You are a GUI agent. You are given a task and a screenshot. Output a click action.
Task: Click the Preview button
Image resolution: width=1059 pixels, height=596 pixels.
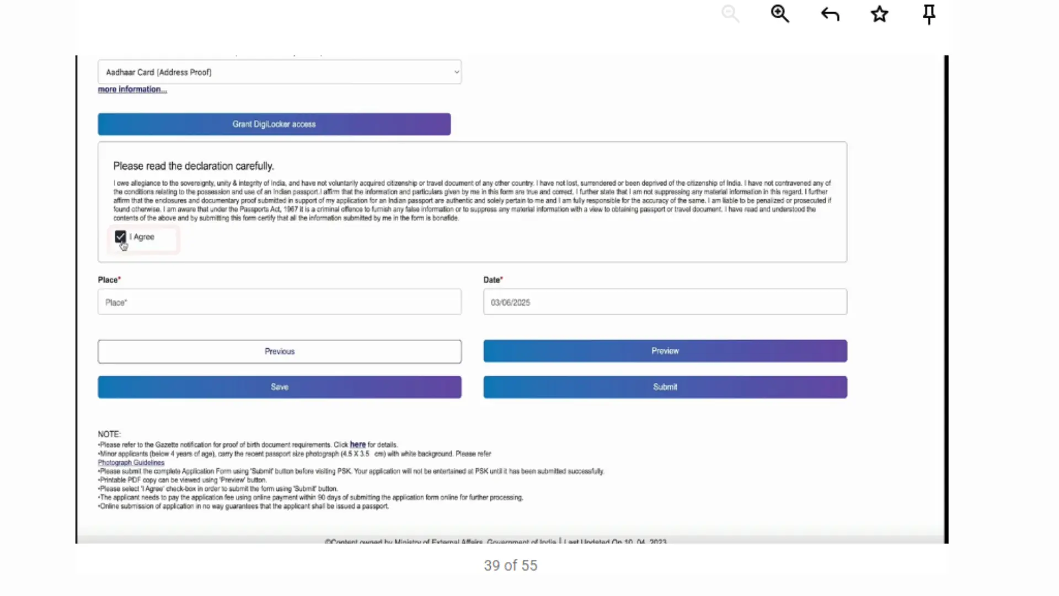pos(665,351)
